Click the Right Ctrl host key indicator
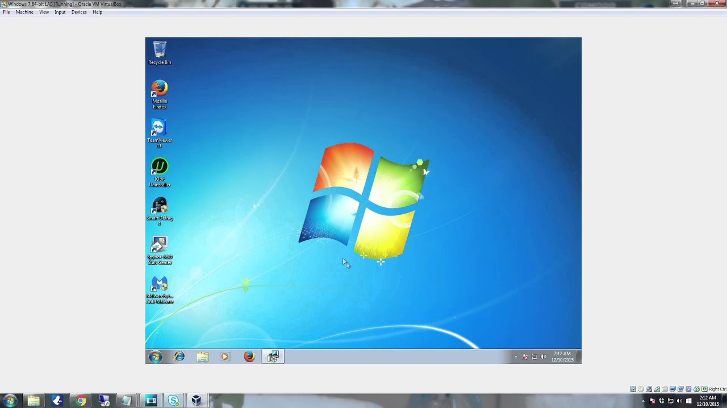Viewport: 727px width, 408px height. coord(717,389)
